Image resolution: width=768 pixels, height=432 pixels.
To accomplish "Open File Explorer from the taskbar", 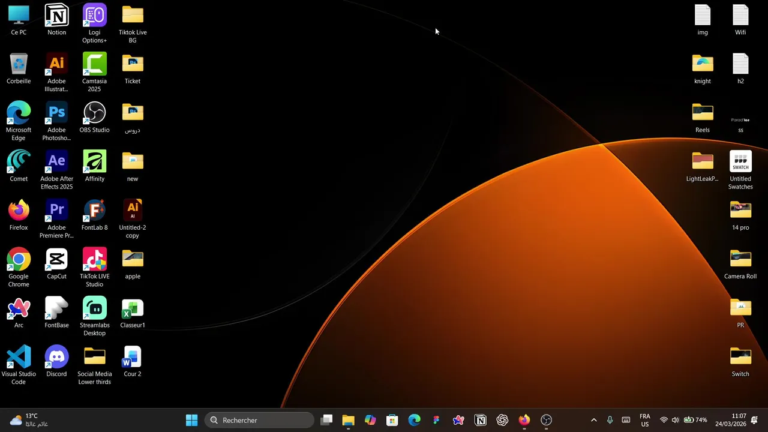I will pos(348,420).
